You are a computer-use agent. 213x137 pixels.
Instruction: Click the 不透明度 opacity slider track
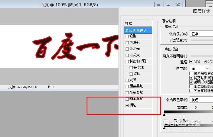point(202,40)
